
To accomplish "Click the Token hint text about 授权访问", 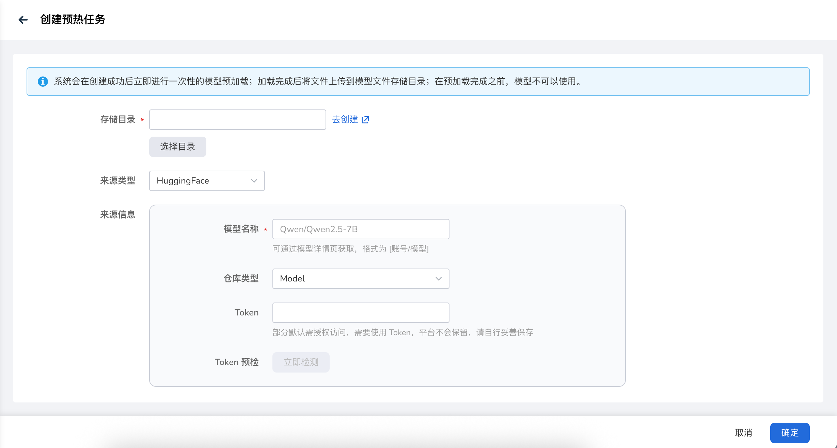I will coord(402,332).
